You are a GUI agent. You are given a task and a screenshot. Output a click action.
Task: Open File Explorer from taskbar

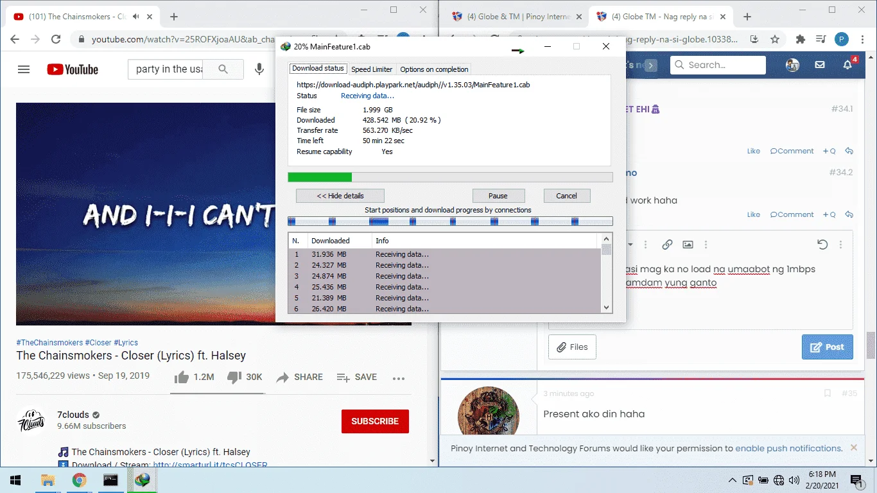pos(48,480)
